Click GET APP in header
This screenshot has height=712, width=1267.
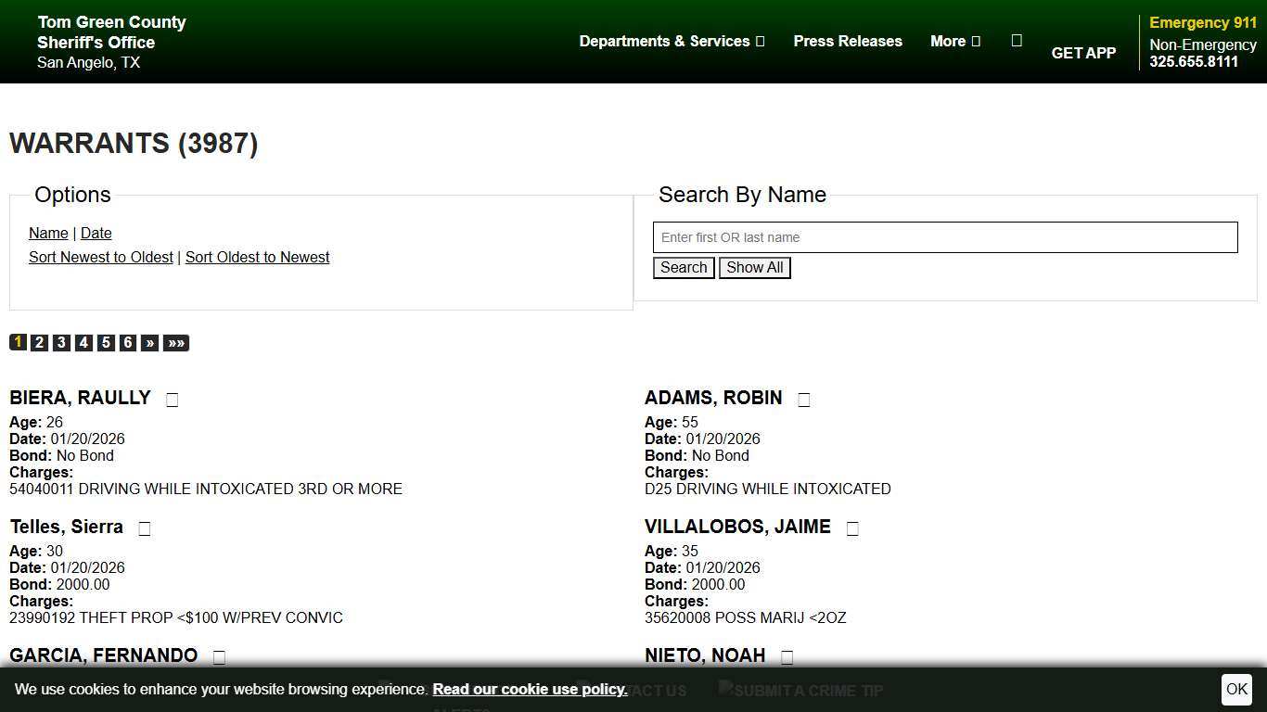[1083, 53]
